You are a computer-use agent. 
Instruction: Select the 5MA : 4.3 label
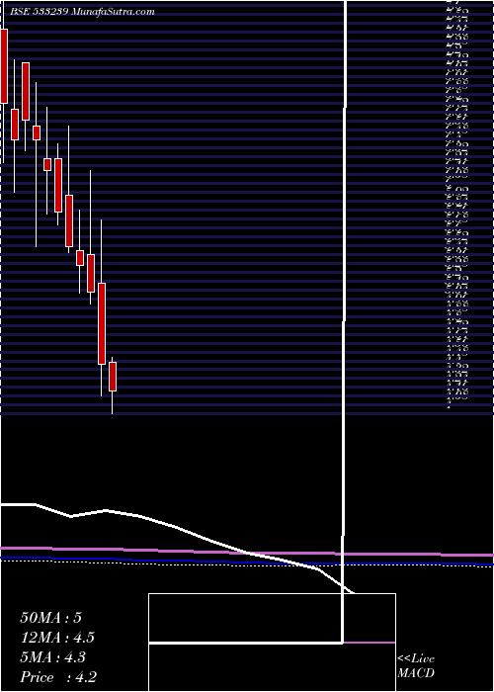pos(53,657)
